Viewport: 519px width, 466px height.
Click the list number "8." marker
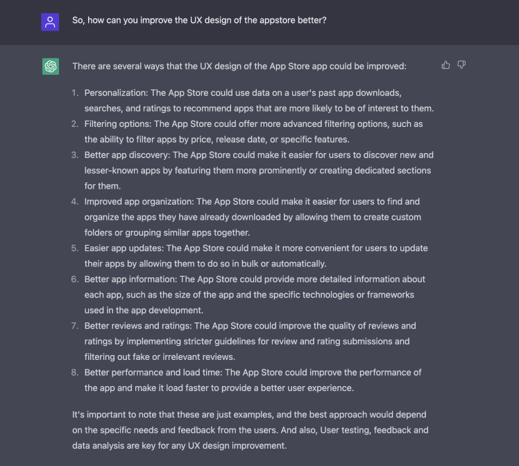tap(75, 372)
